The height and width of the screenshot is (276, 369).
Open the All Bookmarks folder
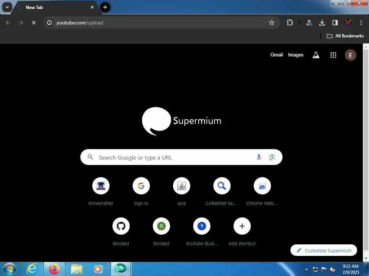[345, 36]
